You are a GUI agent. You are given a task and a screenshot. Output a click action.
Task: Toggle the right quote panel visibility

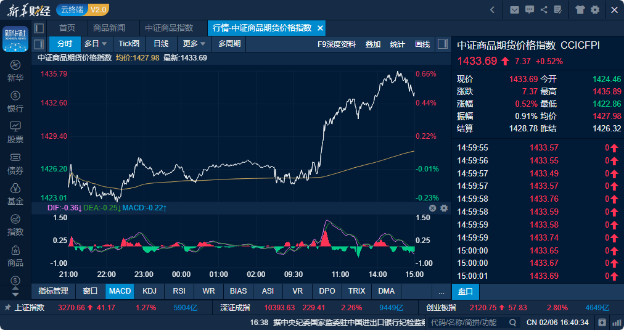tap(442, 44)
